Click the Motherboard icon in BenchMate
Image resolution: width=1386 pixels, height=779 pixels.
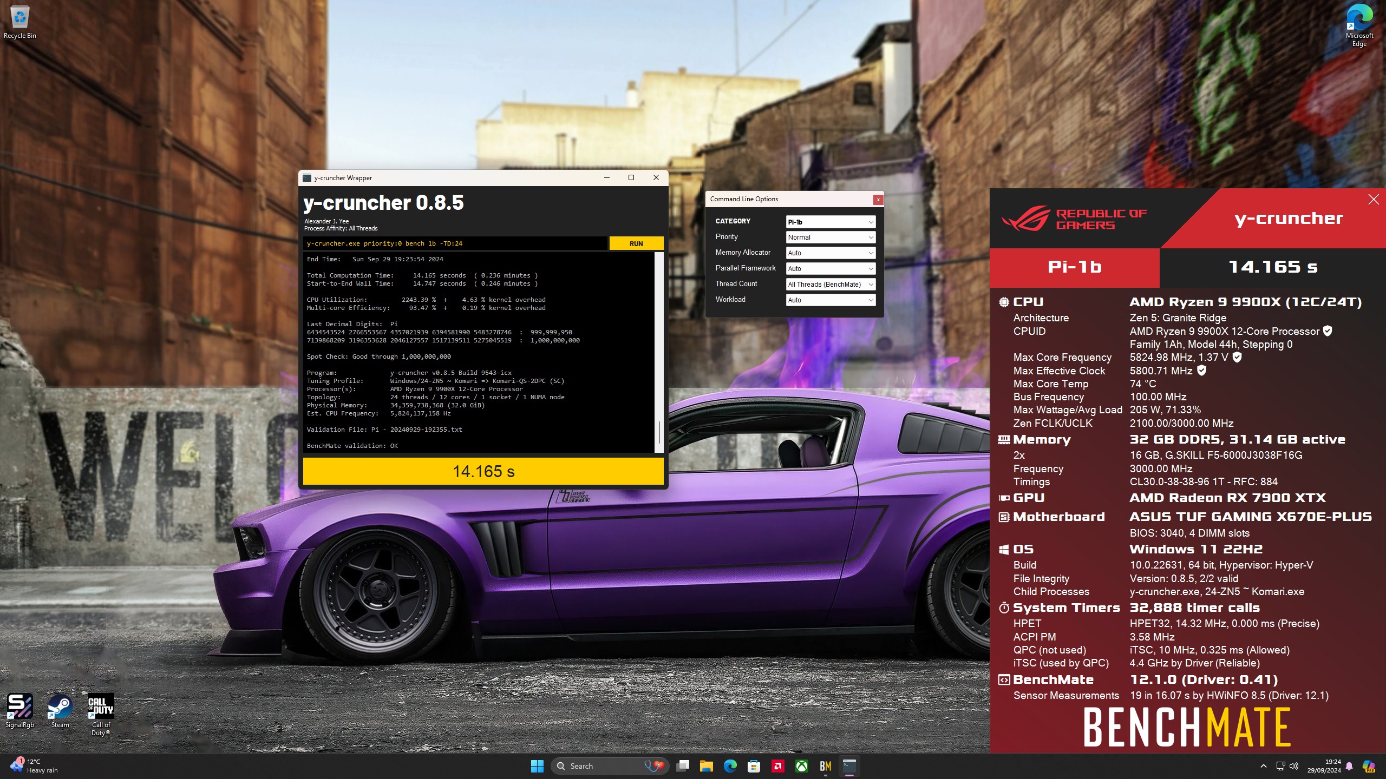tap(1004, 517)
